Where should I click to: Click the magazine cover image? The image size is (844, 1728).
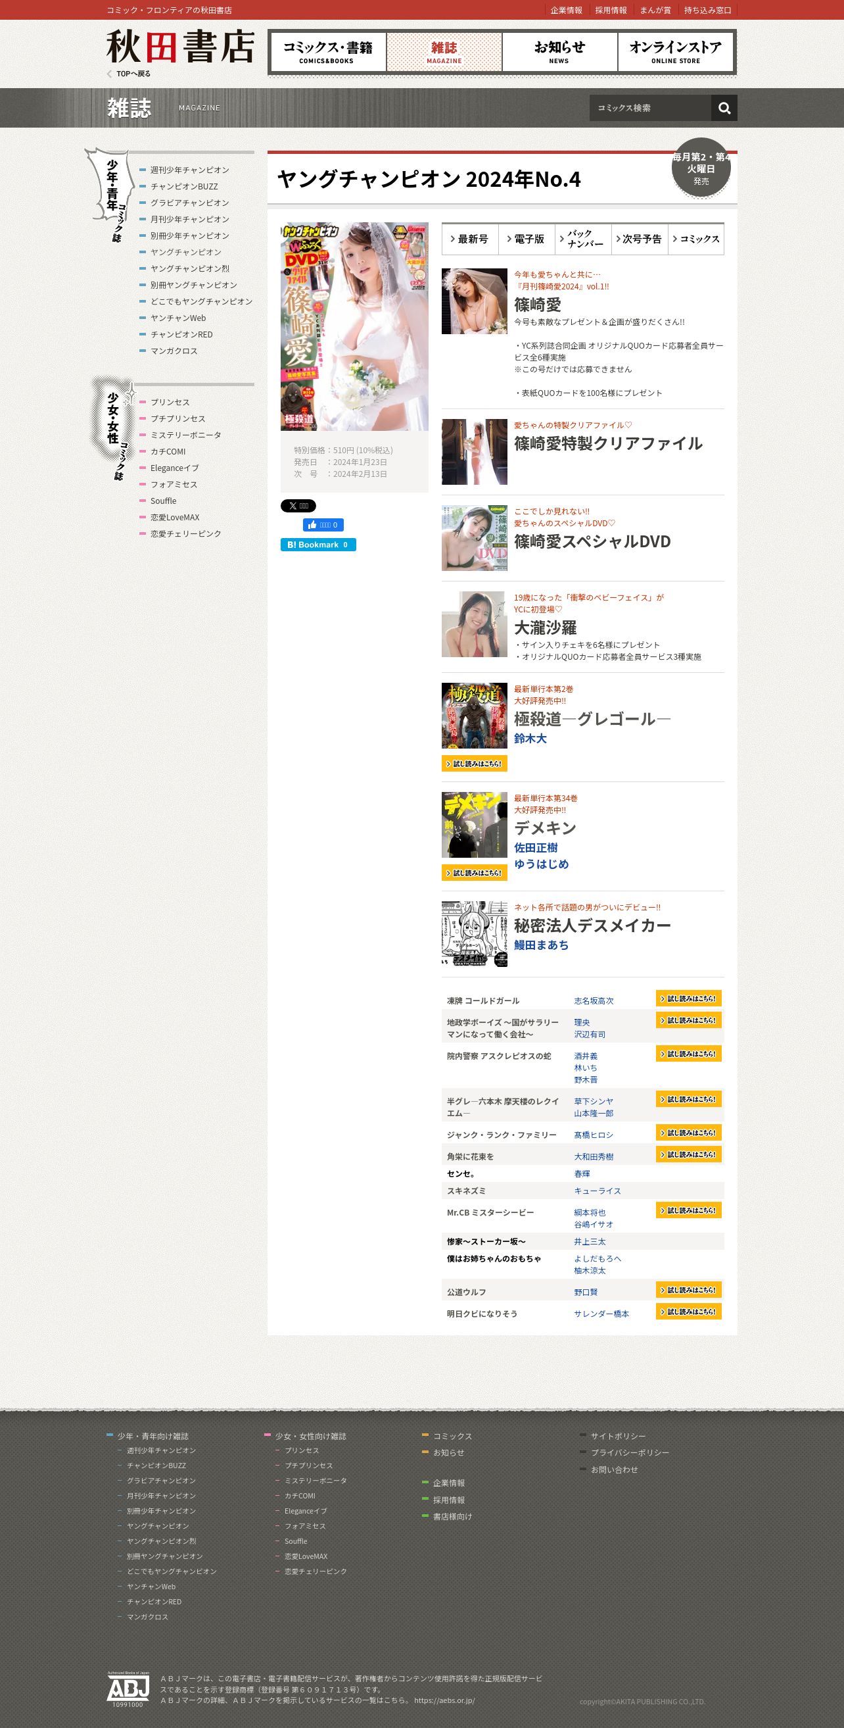coord(355,327)
